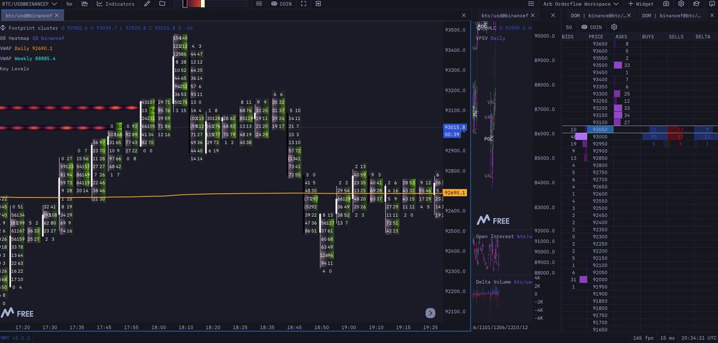This screenshot has height=343, width=718.
Task: Click the ASKS column header
Action: pos(622,37)
